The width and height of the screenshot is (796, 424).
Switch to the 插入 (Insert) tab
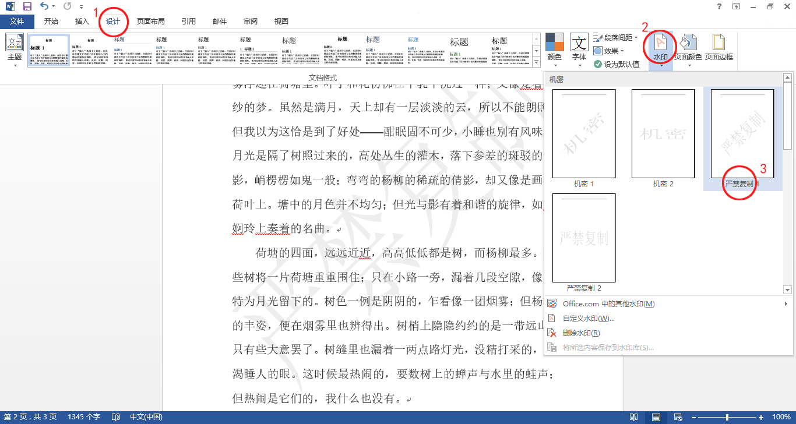click(x=82, y=22)
